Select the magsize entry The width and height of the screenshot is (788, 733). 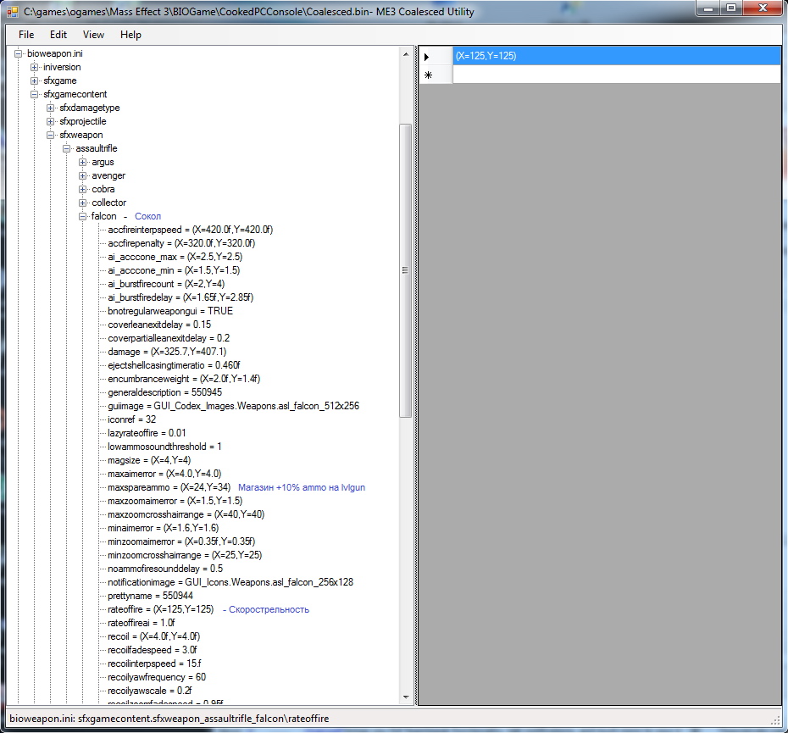point(149,460)
